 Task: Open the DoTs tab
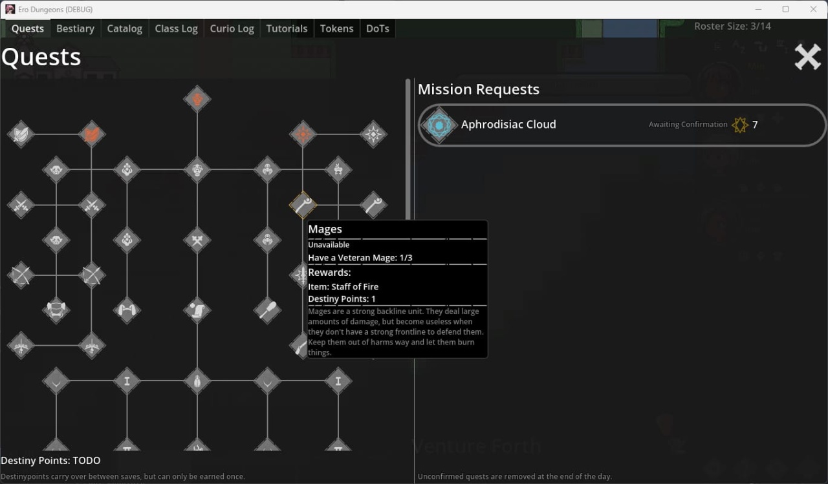(378, 28)
